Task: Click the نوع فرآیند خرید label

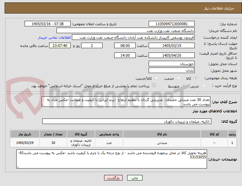Action: [x=224, y=86]
